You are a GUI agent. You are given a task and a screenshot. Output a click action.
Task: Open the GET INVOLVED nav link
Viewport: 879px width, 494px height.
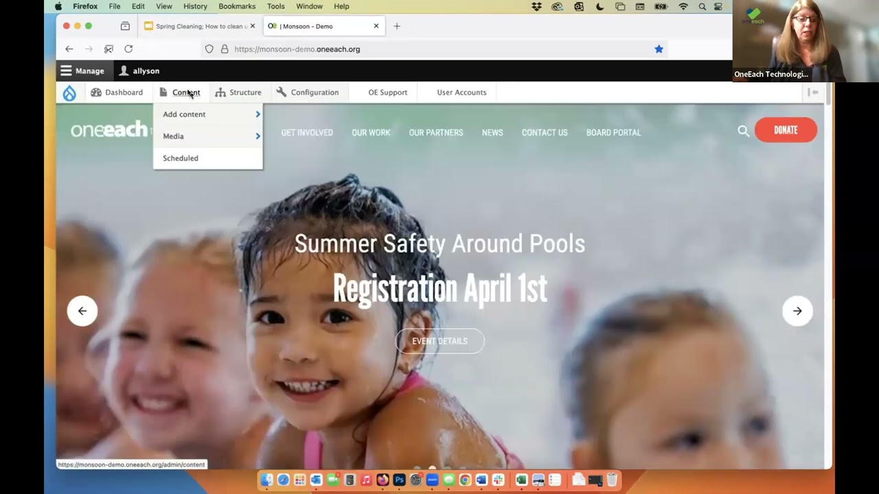(x=307, y=132)
